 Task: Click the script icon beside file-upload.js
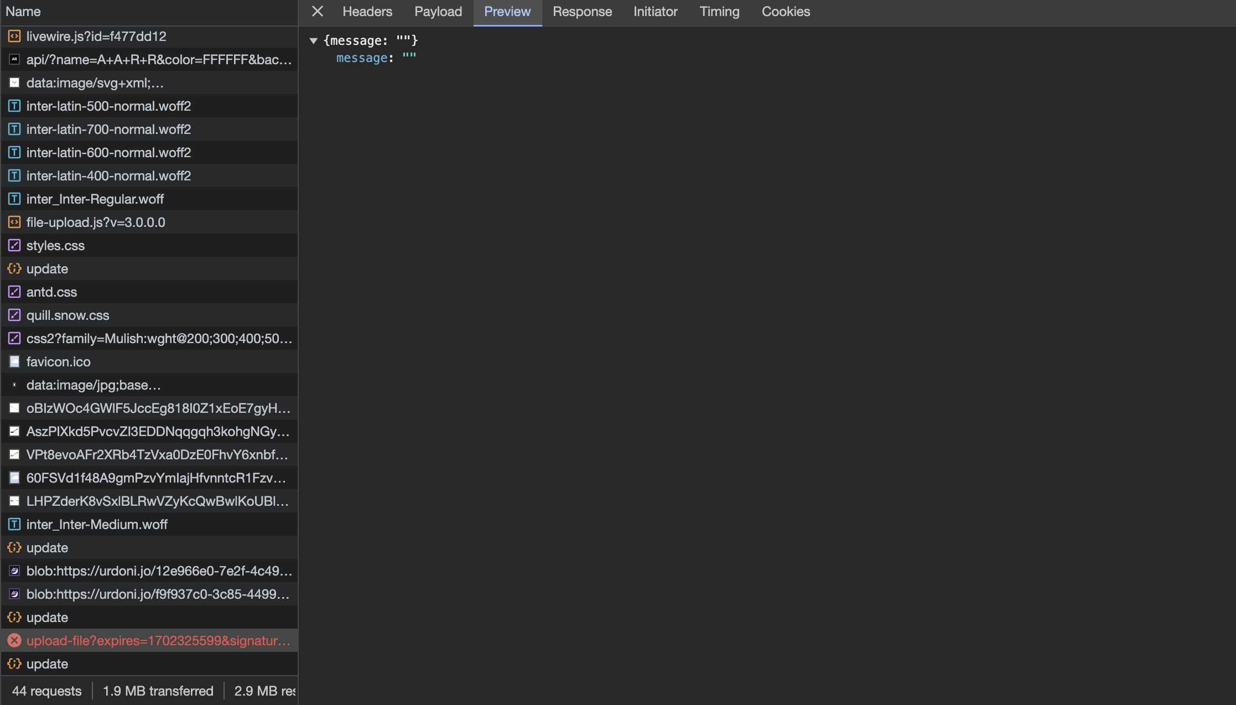click(x=14, y=222)
